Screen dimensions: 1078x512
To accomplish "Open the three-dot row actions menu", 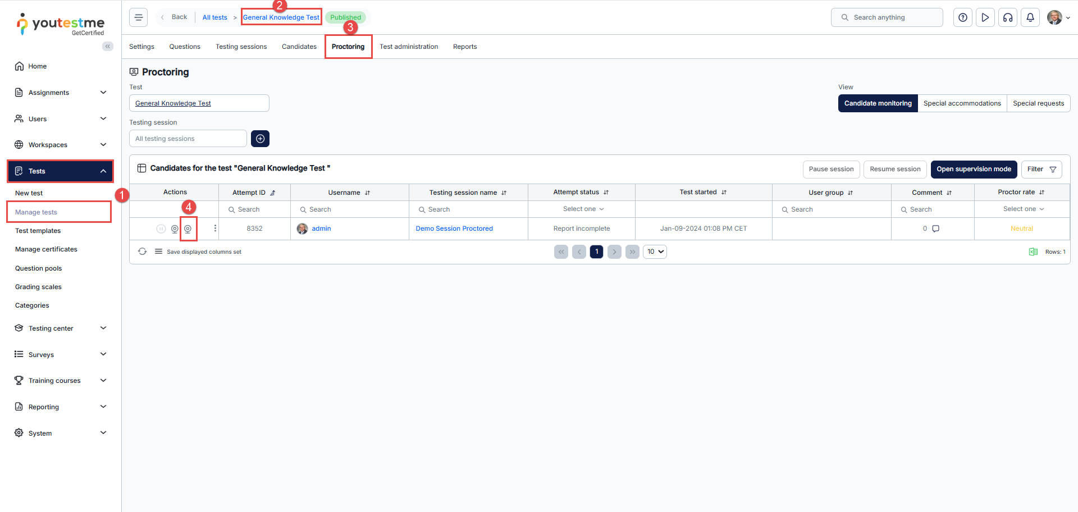I will click(x=215, y=228).
